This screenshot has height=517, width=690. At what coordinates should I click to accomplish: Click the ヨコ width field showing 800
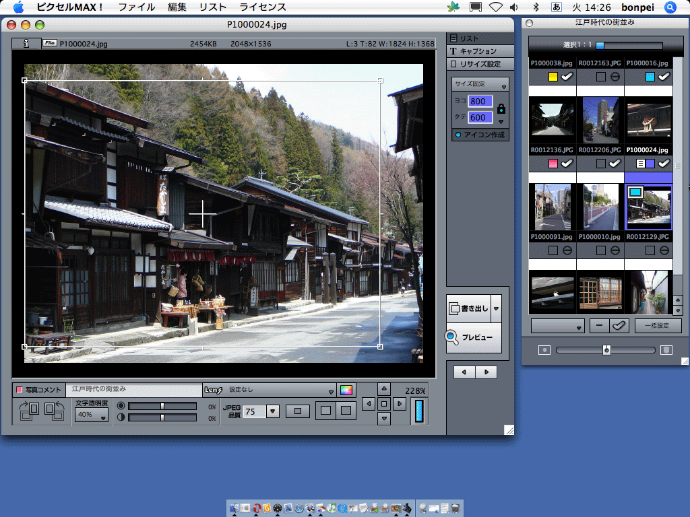tap(480, 101)
